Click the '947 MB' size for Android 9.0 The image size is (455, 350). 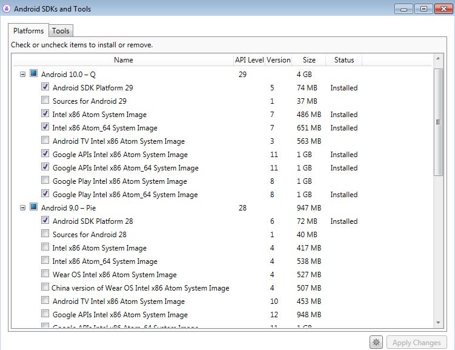[x=309, y=208]
